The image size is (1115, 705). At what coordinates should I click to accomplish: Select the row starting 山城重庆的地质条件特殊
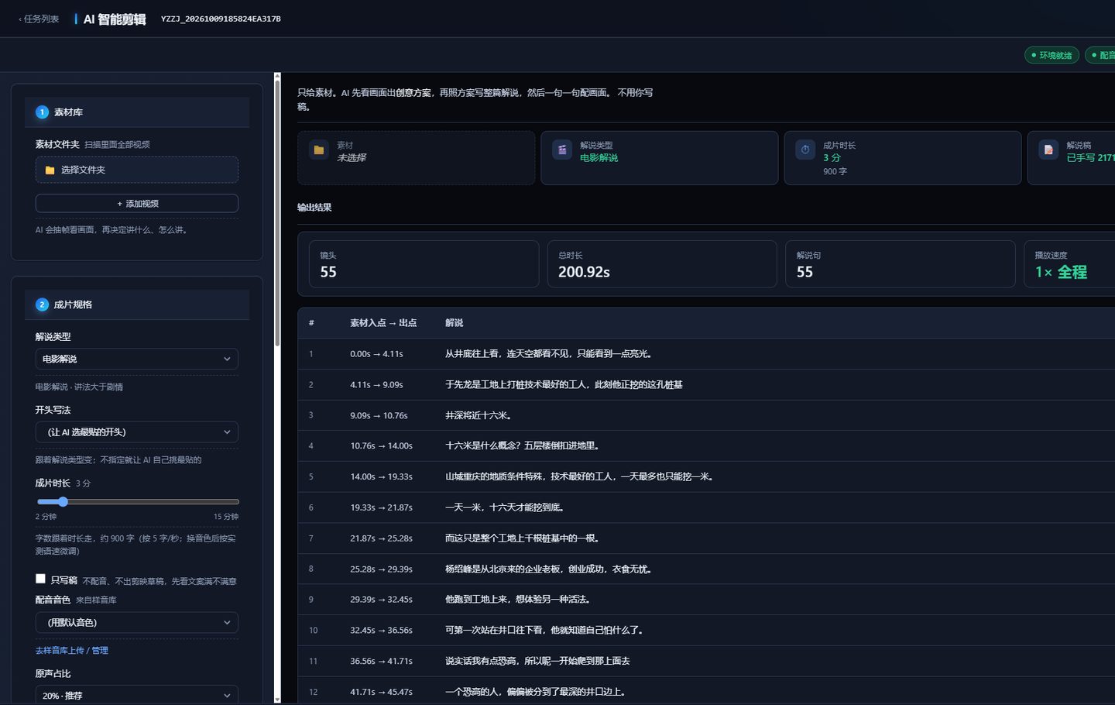point(706,477)
